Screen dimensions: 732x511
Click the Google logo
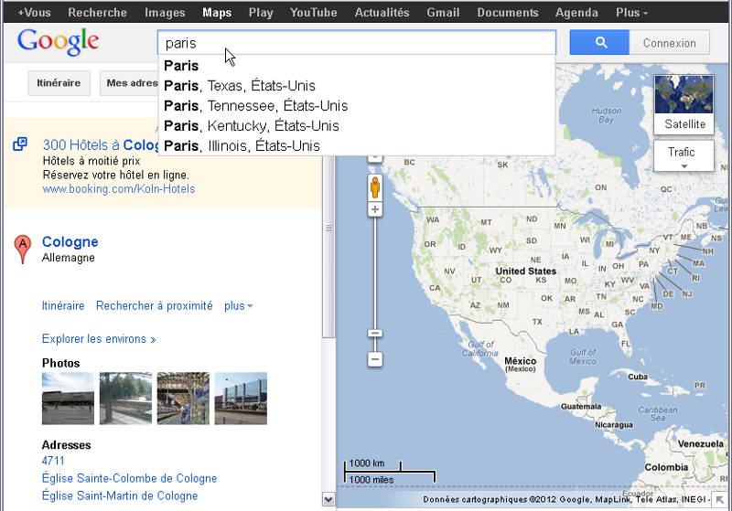click(x=58, y=42)
